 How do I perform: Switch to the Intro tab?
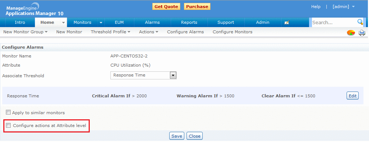click(20, 22)
